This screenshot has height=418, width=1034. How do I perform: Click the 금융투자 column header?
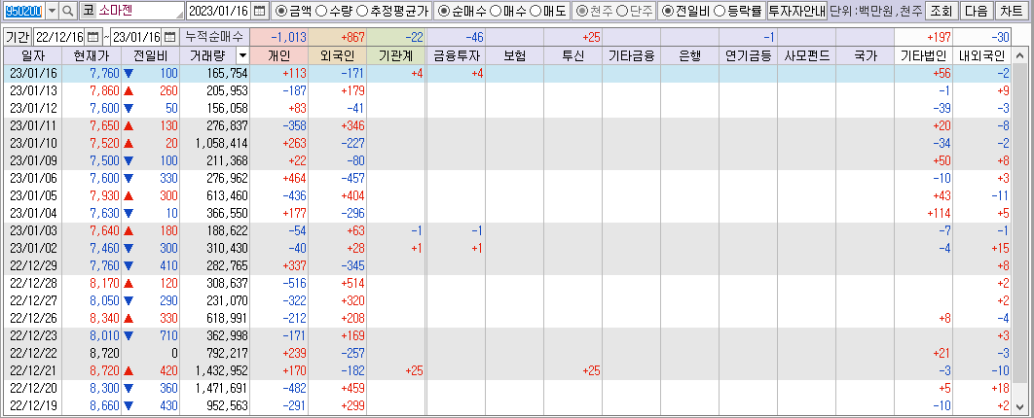(x=457, y=56)
